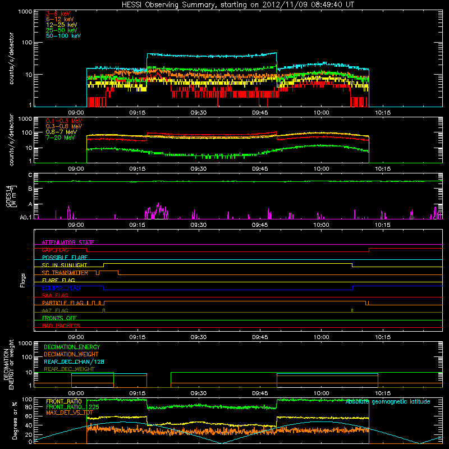Click the 09:00 tick under the keV panel
This screenshot has height=449, width=449.
point(76,113)
